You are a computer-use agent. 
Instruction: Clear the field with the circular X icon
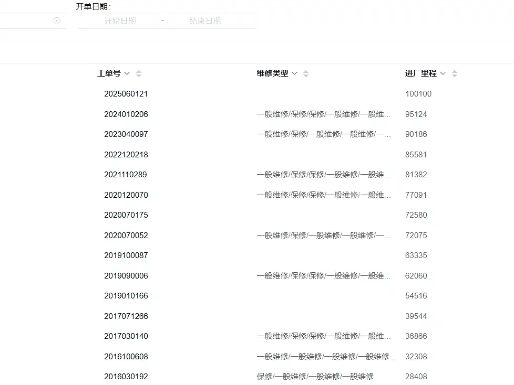tap(57, 21)
